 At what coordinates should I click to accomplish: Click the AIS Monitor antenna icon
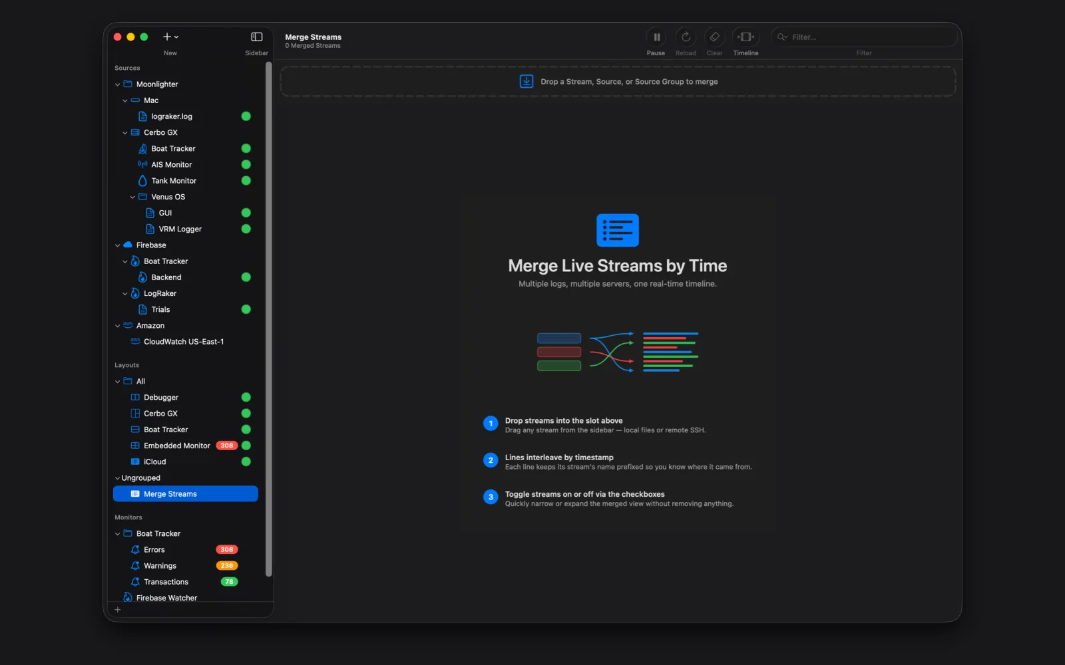(142, 164)
